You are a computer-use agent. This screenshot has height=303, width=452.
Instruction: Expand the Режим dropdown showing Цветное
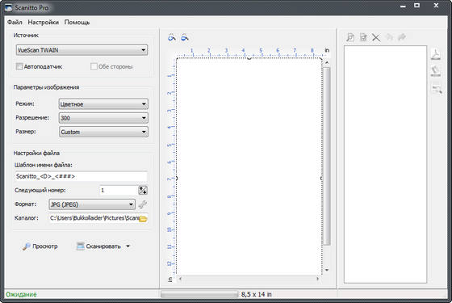click(103, 104)
